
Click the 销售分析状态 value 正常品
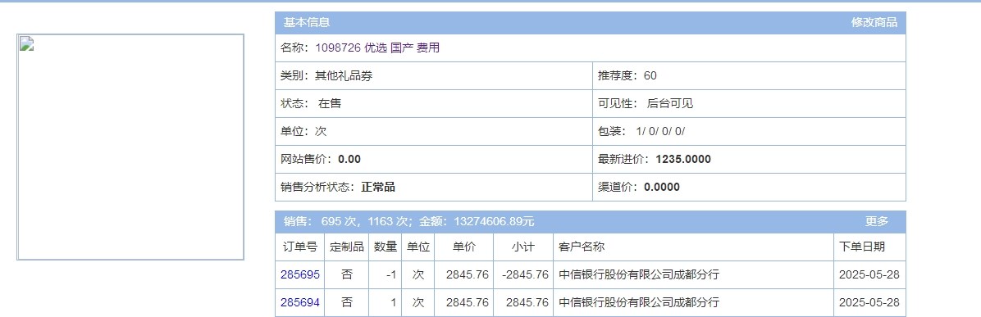(378, 187)
